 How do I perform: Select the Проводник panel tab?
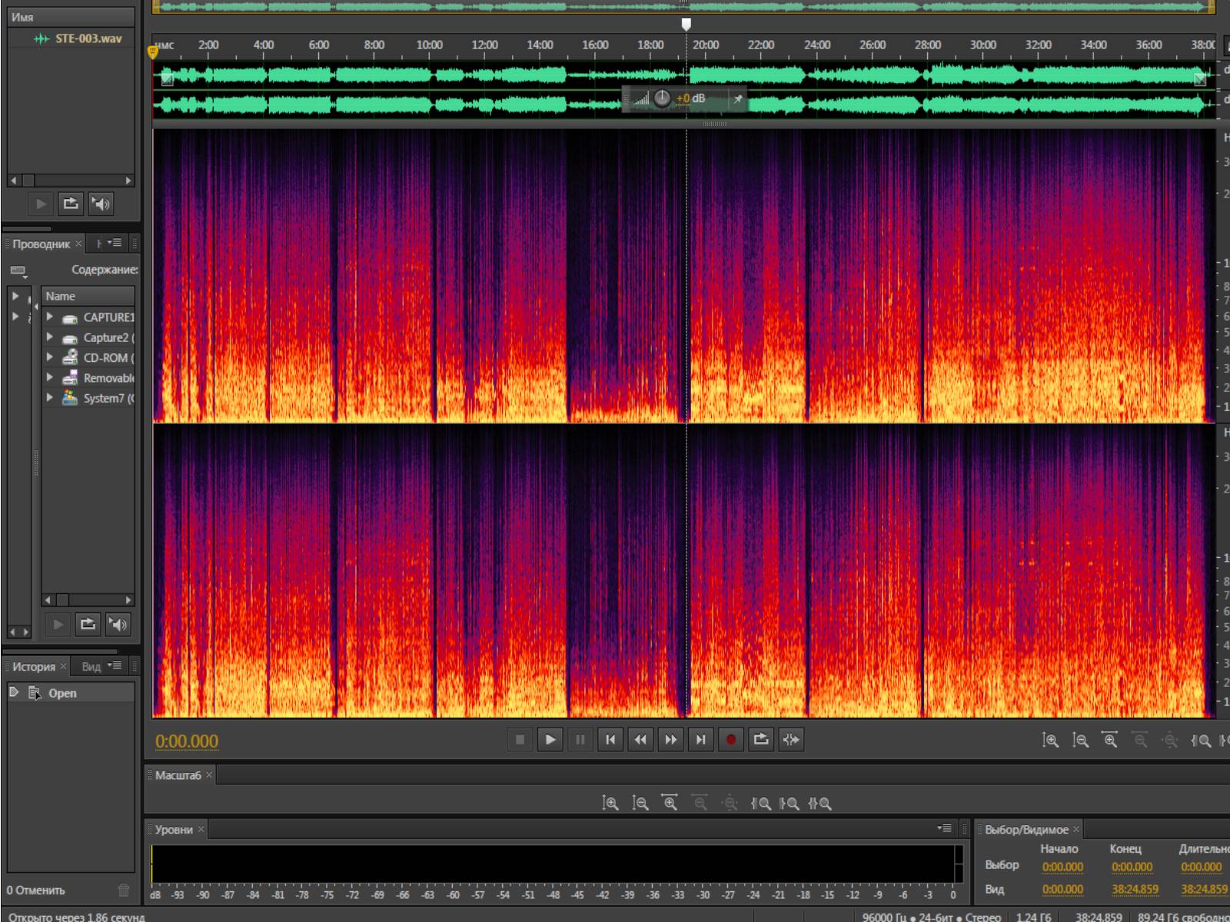pos(41,244)
